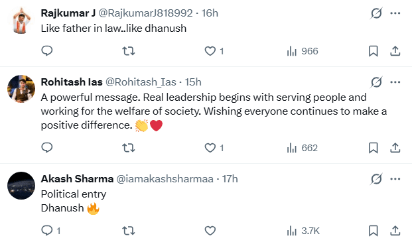Reply to Rajkumar J's tweet
The height and width of the screenshot is (244, 412).
(47, 51)
